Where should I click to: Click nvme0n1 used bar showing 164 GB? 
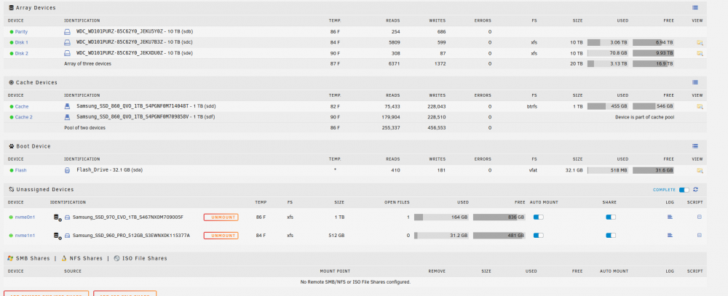pyautogui.click(x=442, y=217)
